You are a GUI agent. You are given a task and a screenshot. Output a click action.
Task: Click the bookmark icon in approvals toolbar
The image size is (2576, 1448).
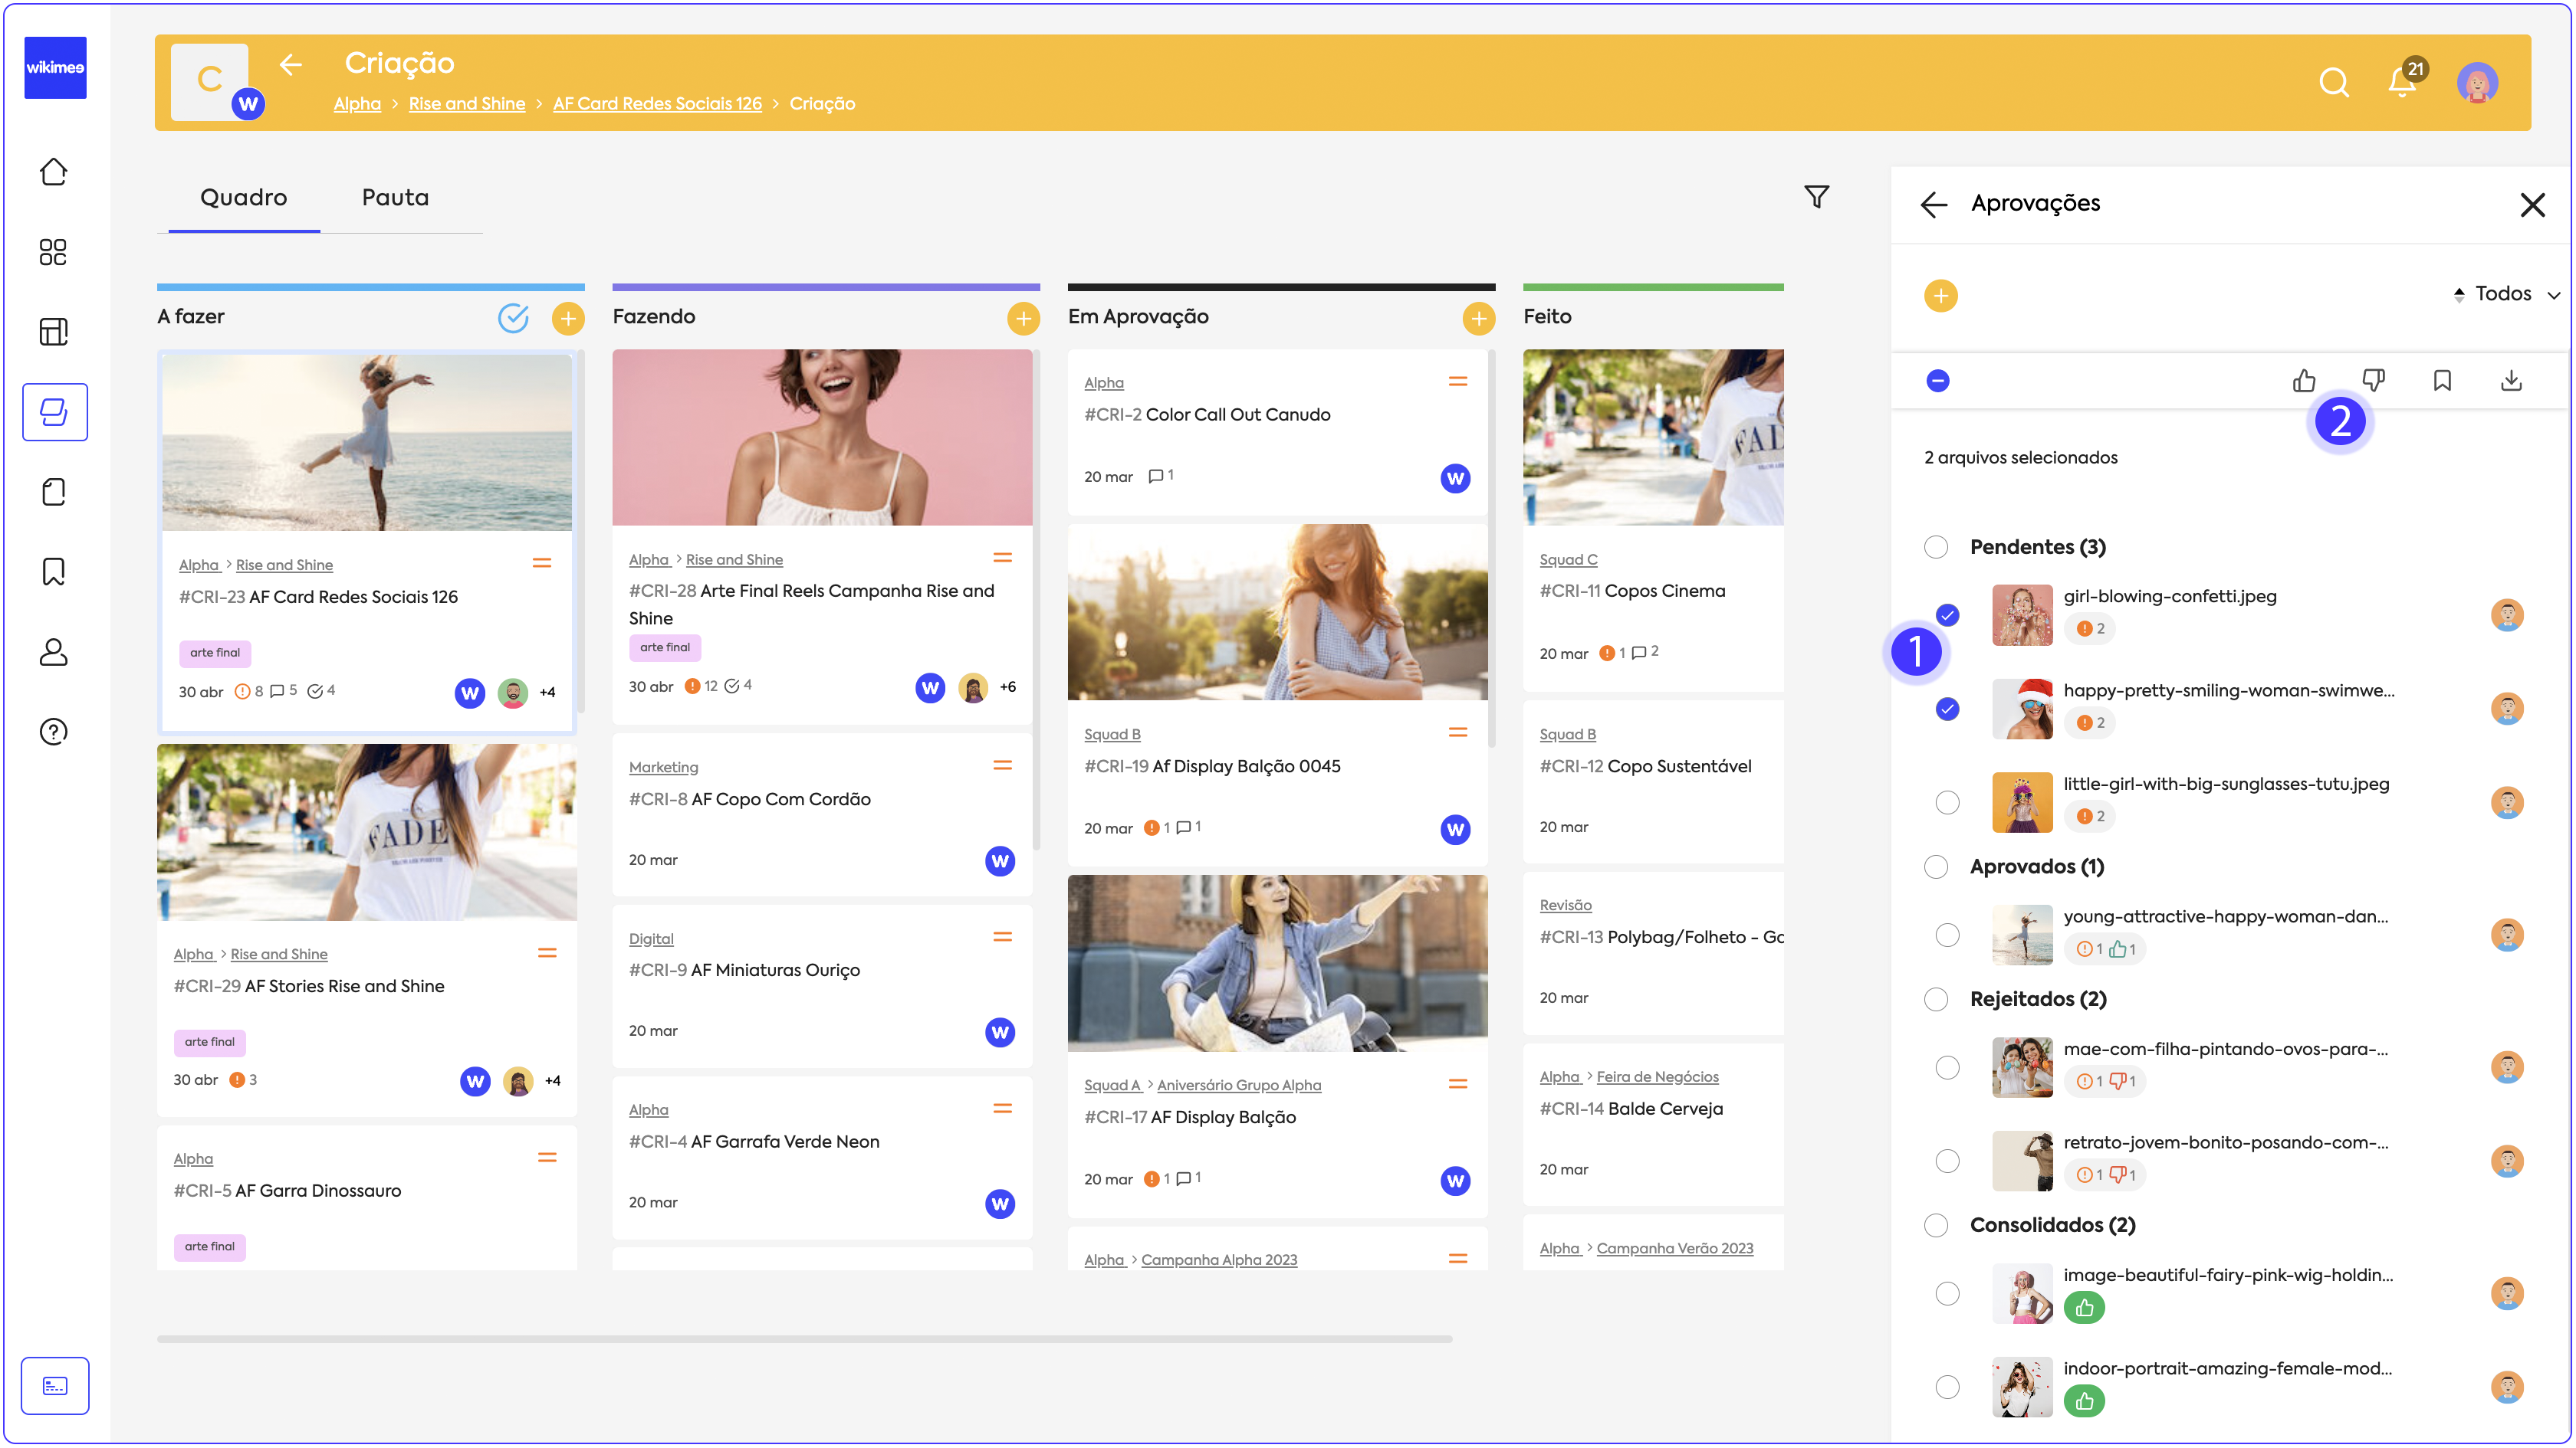[x=2442, y=381]
